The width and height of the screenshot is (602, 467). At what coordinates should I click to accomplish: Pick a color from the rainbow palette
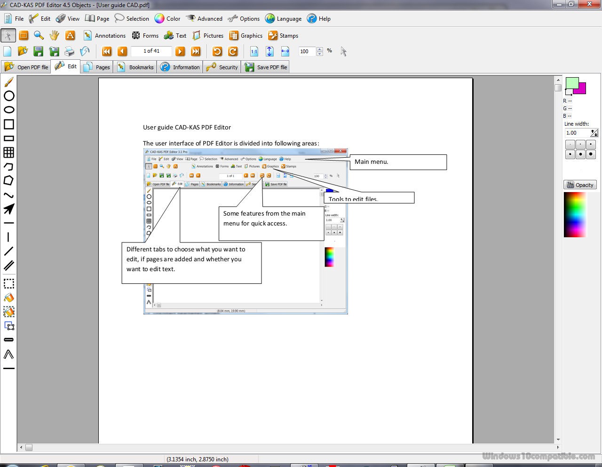pos(575,215)
